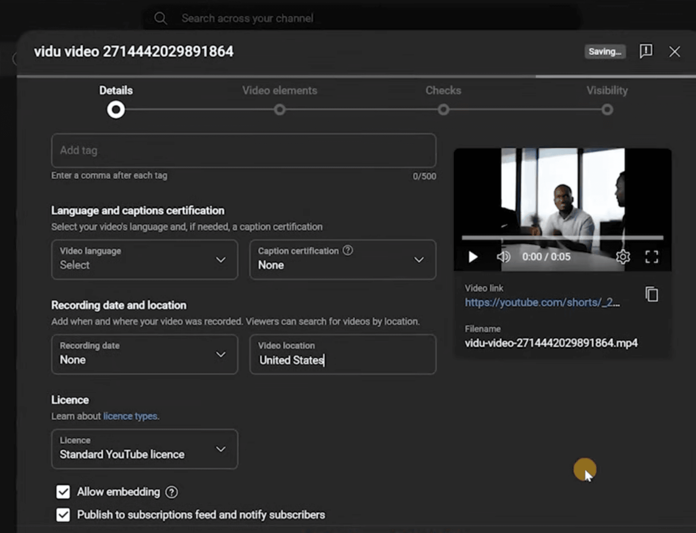Open the send feedback icon
Screen dimensions: 696x533
[x=646, y=52]
